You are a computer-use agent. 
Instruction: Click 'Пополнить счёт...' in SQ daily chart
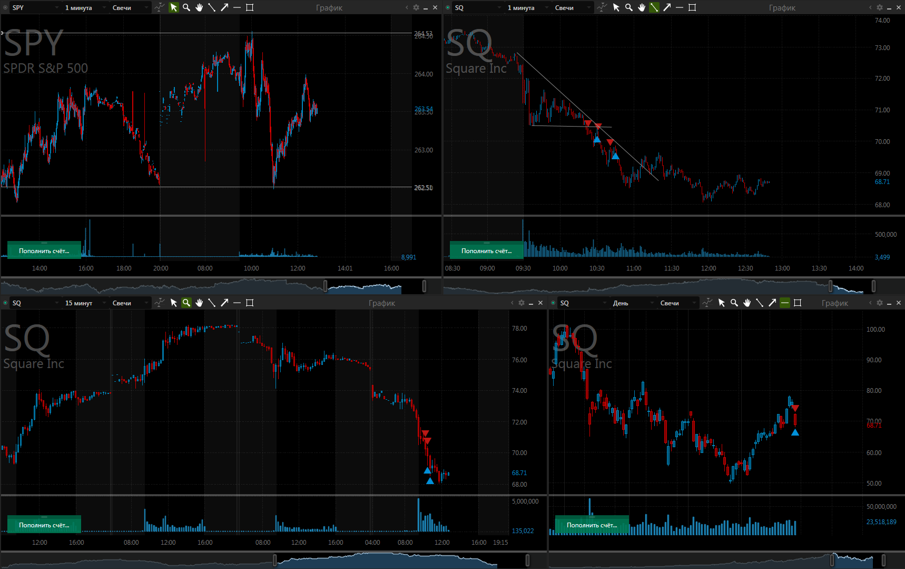[592, 525]
